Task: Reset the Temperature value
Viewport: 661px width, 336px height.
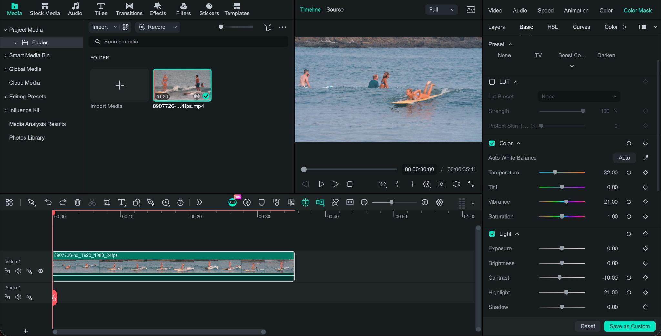Action: [629, 173]
